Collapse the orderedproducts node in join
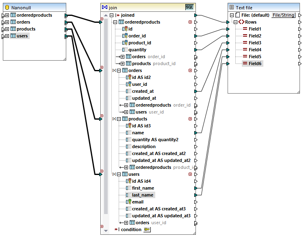 pos(115,22)
